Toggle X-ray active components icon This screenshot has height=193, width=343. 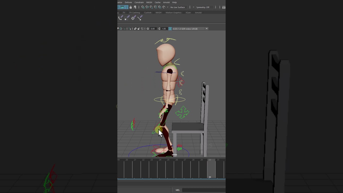pos(139,29)
